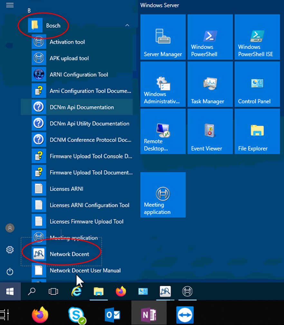Open DCNm Api Documentation
This screenshot has width=284, height=325.
pos(81,107)
